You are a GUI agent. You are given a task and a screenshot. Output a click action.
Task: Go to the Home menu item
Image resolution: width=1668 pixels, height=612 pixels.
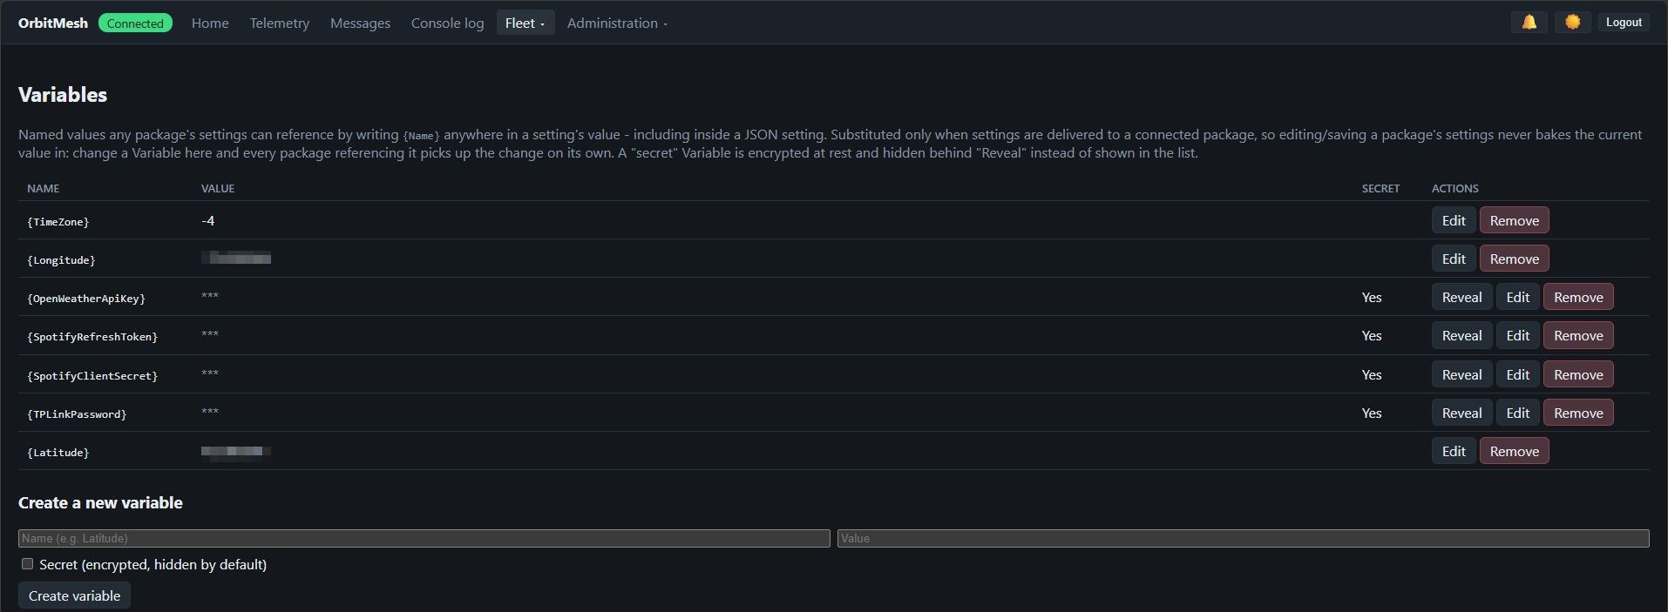tap(210, 23)
